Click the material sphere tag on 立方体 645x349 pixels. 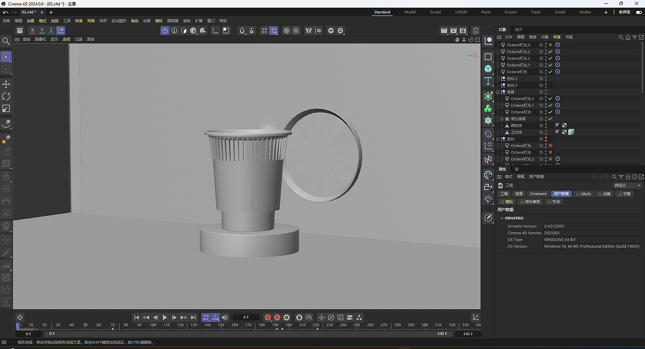pos(571,132)
